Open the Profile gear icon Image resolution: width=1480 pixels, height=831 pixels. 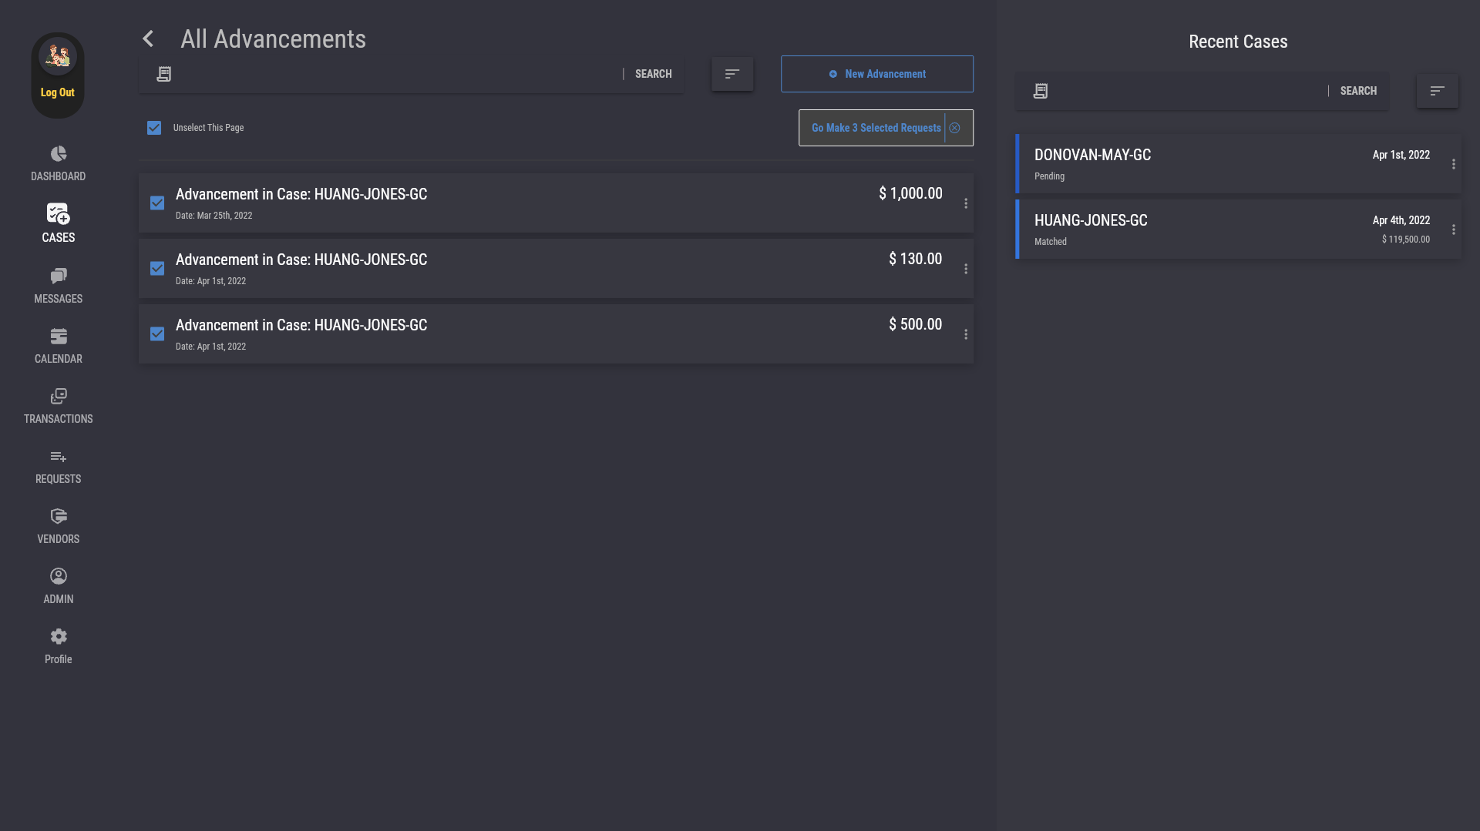59,637
